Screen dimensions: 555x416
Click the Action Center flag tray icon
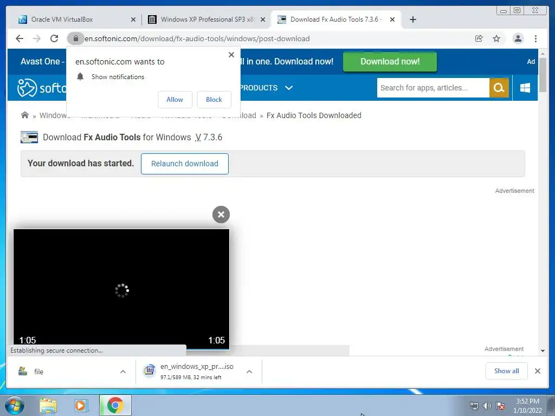[500, 406]
